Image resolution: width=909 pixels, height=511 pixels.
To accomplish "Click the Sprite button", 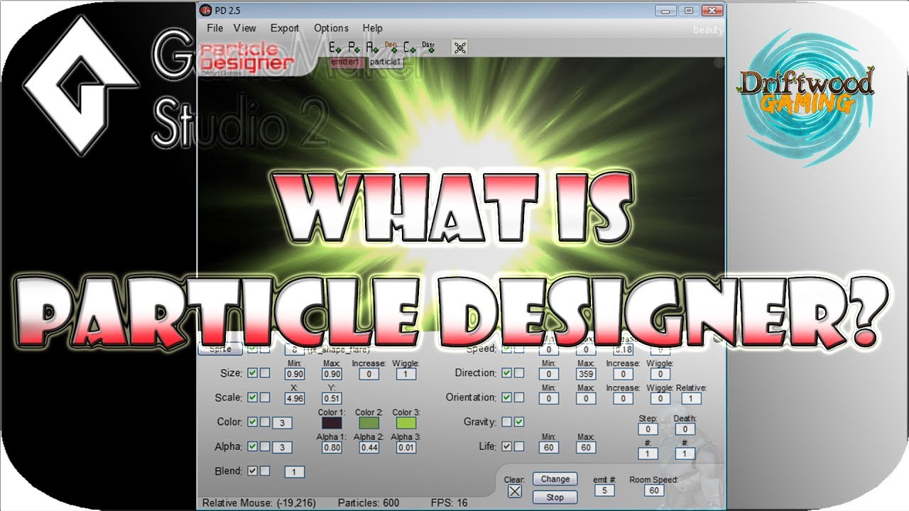I will tap(220, 349).
